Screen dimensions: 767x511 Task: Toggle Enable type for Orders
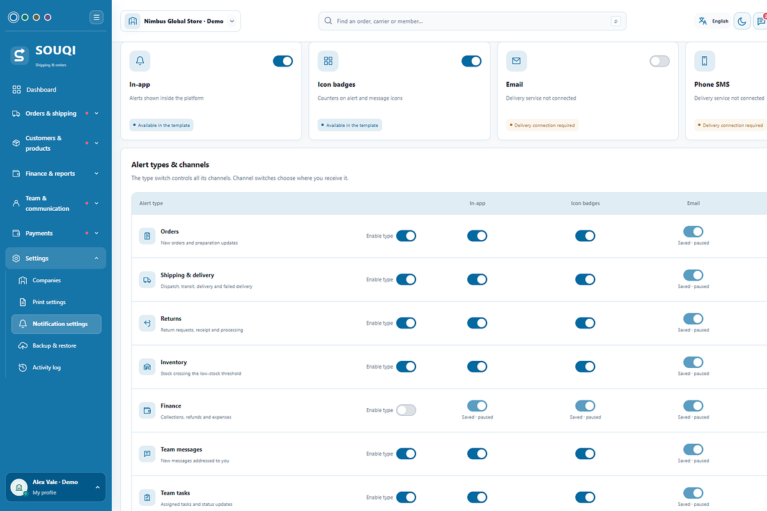pos(406,236)
